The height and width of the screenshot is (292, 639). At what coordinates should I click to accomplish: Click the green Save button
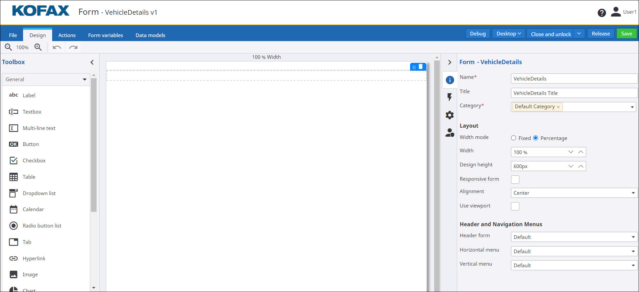[626, 33]
